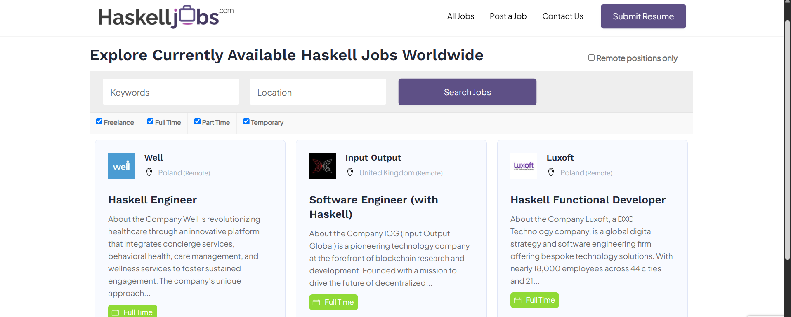Open the All Jobs menu item
Screen dimensions: 791x317
[460, 16]
